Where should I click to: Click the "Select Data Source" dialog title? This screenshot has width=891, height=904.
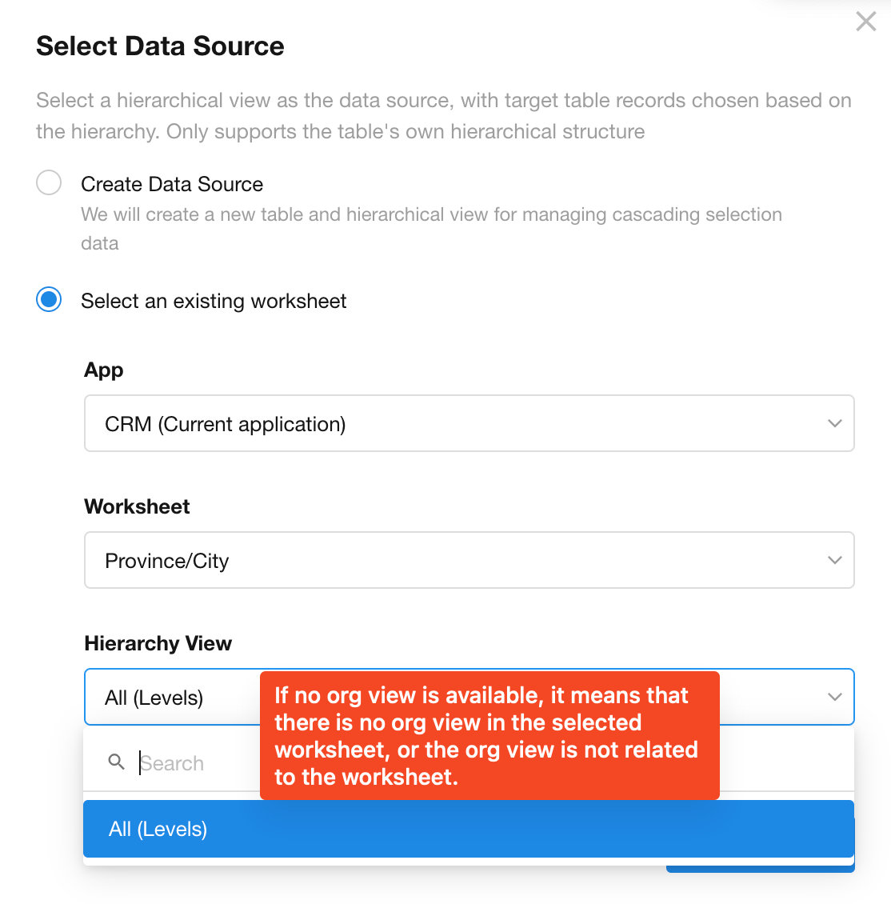(x=160, y=46)
